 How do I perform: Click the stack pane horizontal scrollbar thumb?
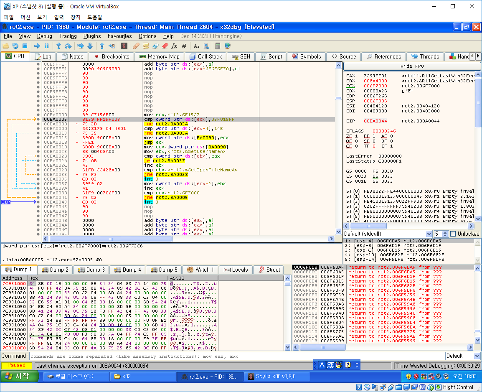322,347
